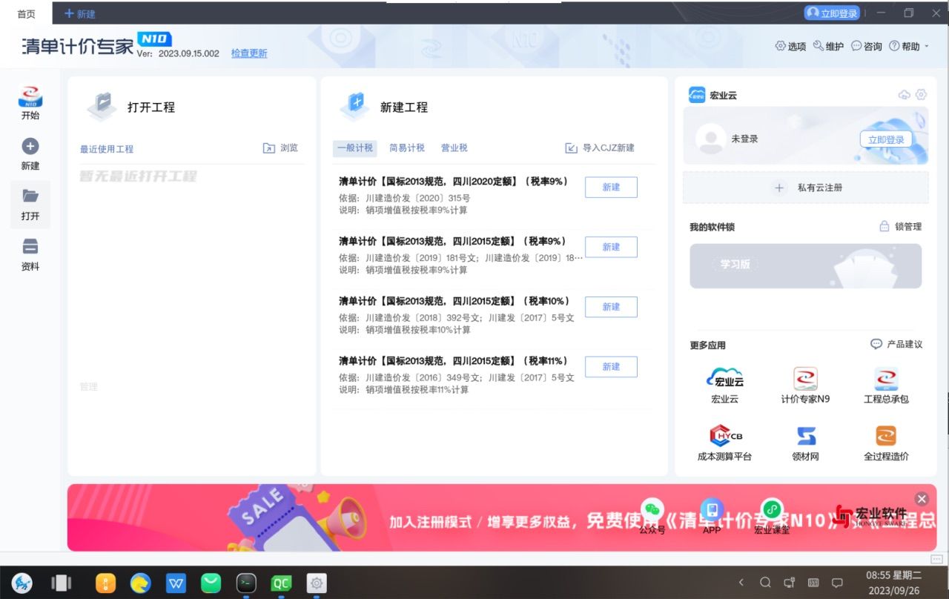Click the cloud upload icon in 宏业云 panel

(x=904, y=95)
